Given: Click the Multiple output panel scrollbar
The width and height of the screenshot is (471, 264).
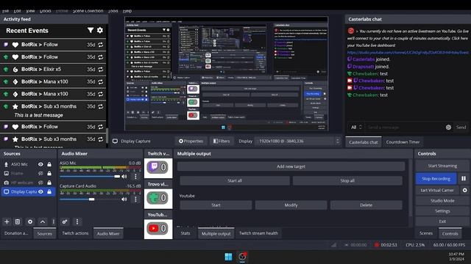Looking at the screenshot, I should point(411,188).
